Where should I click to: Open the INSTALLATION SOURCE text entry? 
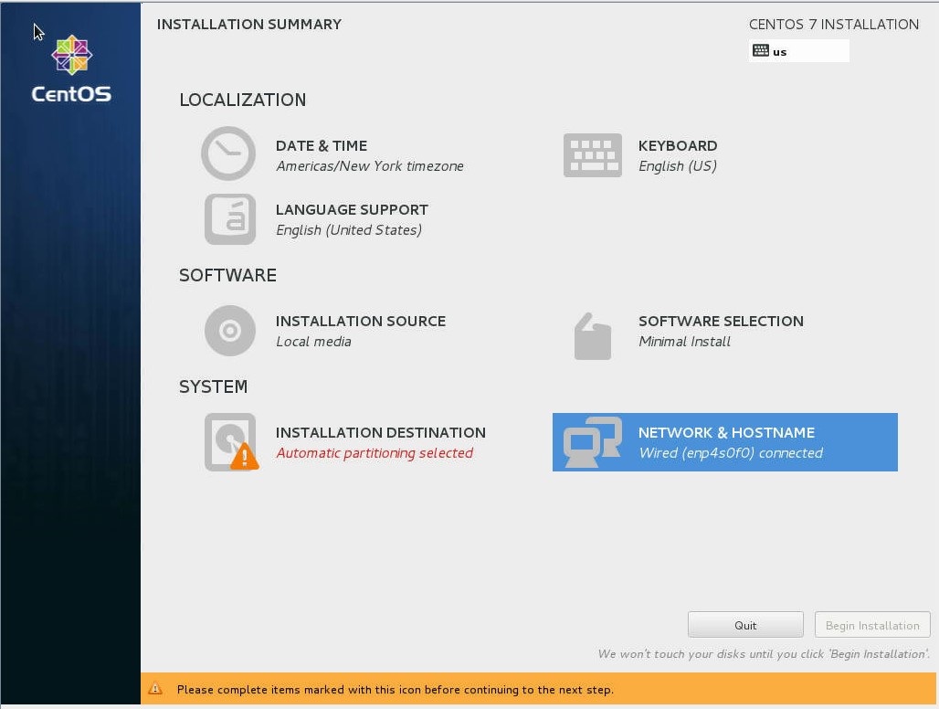point(360,322)
